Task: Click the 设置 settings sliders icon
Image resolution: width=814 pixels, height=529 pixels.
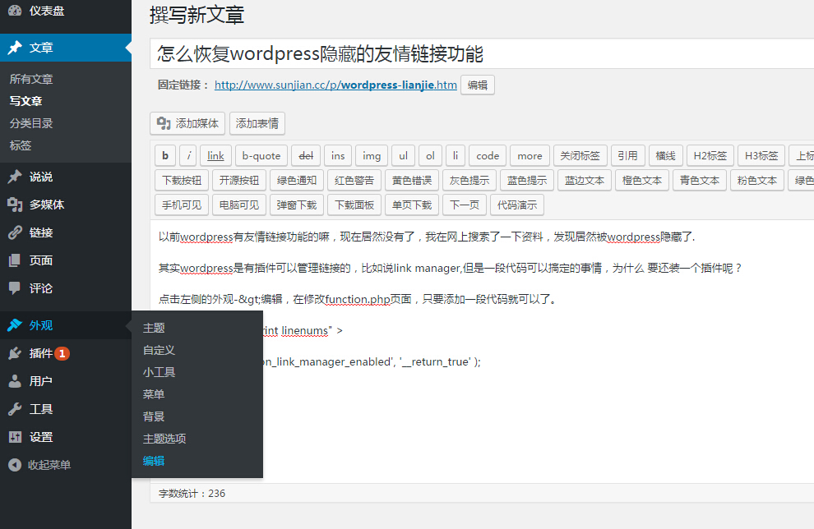Action: point(15,437)
